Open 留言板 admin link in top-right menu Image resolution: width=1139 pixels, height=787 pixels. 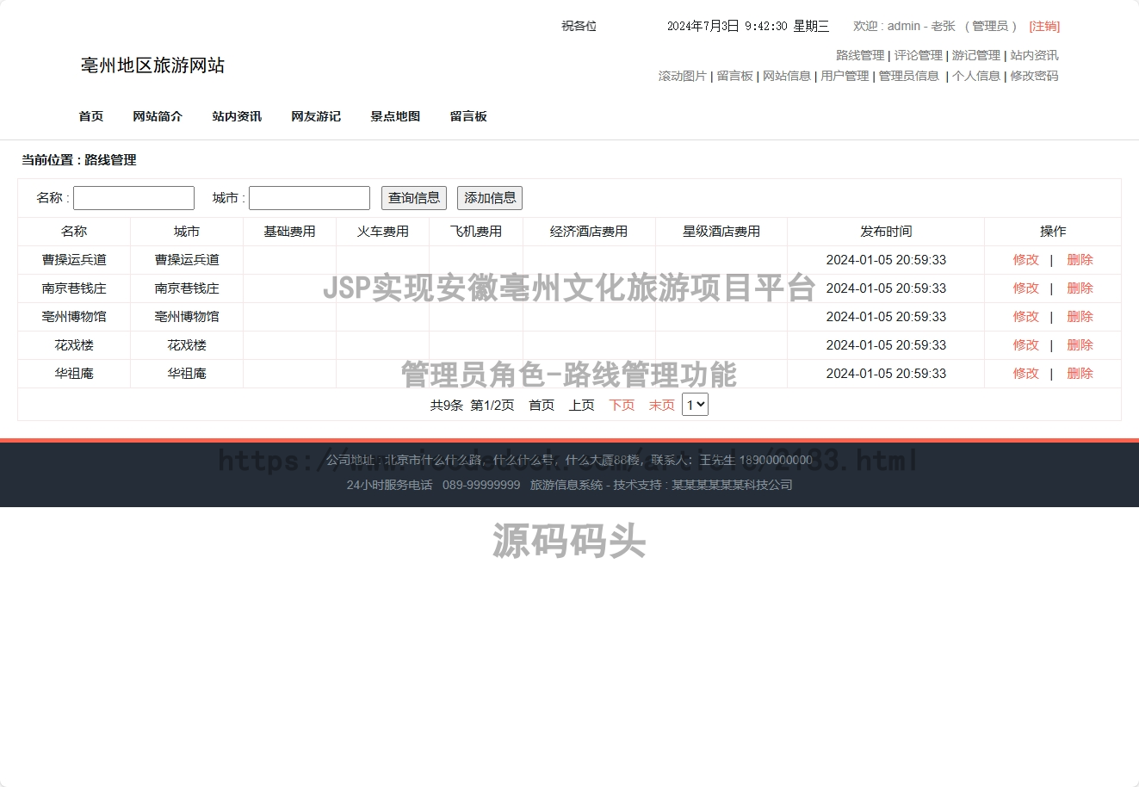[734, 76]
